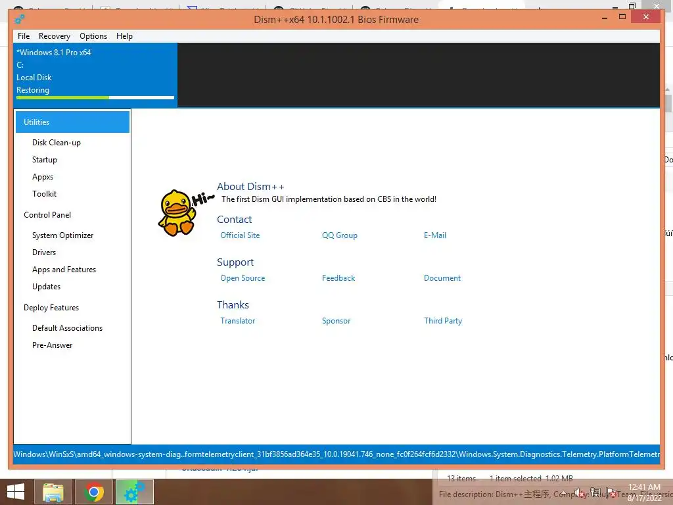Image resolution: width=673 pixels, height=505 pixels.
Task: Open the Official Site link
Action: tap(240, 235)
